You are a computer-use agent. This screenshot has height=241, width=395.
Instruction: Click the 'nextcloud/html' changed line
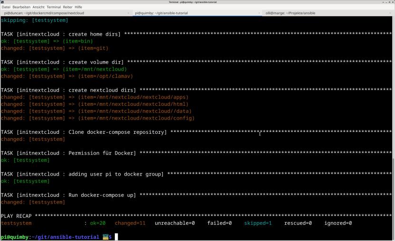tap(95, 104)
